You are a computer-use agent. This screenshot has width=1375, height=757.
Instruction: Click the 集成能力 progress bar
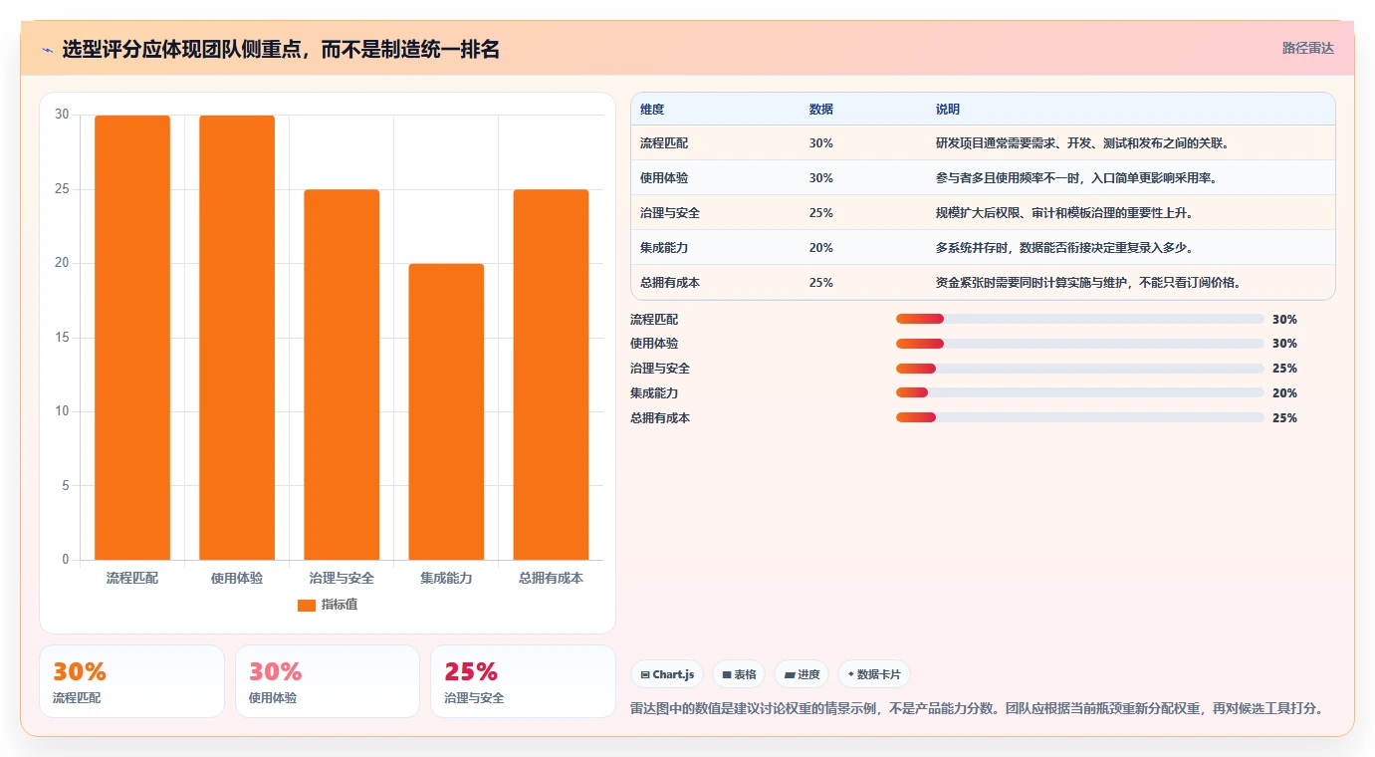(1080, 392)
